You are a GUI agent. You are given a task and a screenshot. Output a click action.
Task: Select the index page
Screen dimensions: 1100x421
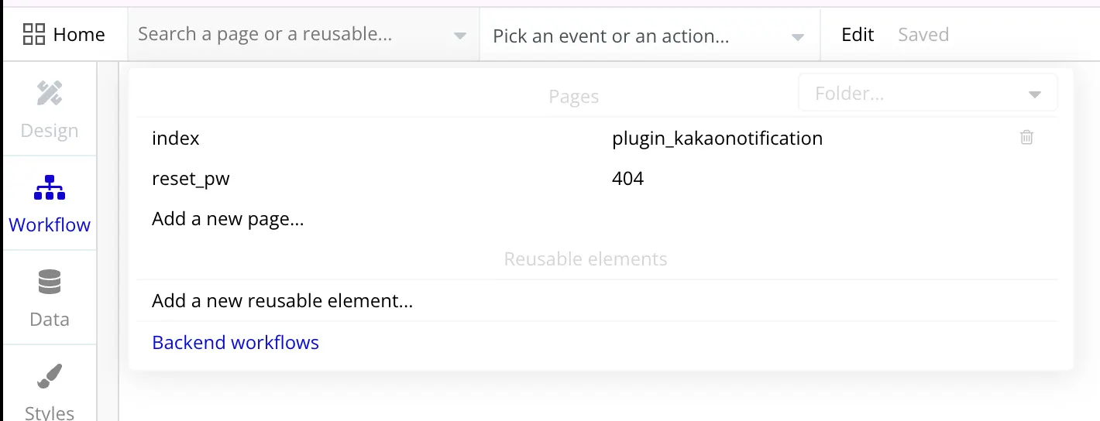[176, 139]
